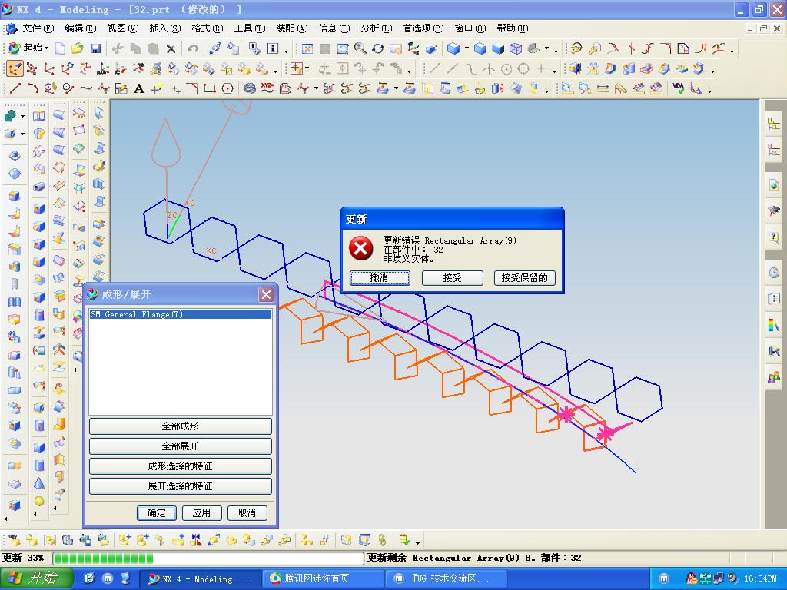Open dropdown arrow next to teal solid icon
Image resolution: width=787 pixels, height=590 pixels.
(x=22, y=117)
